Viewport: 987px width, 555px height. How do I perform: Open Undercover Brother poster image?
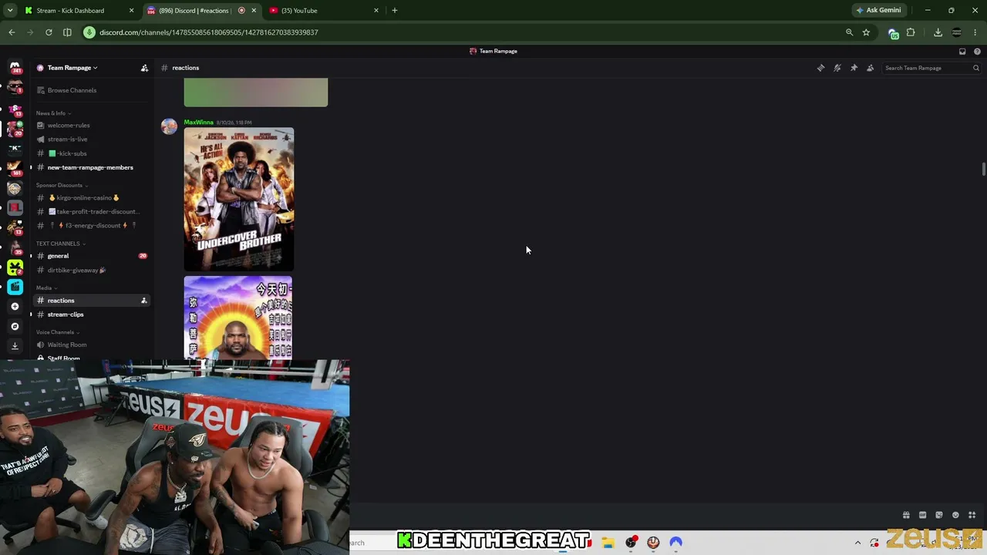click(x=239, y=199)
